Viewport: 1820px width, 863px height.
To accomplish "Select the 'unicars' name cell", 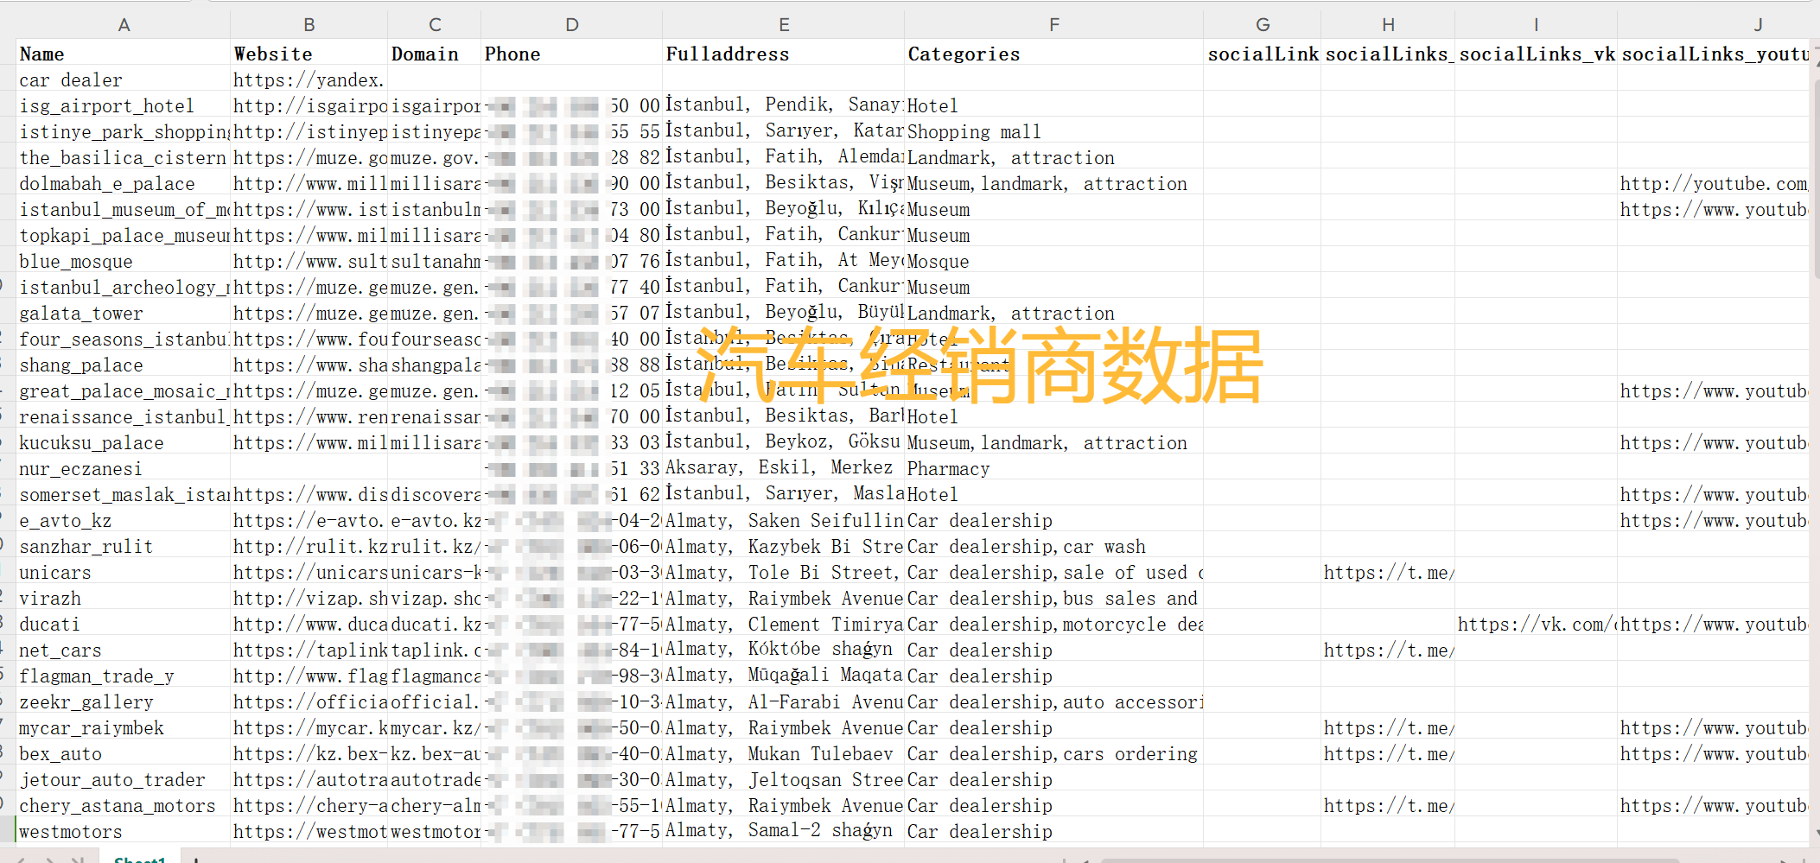I will pos(124,572).
